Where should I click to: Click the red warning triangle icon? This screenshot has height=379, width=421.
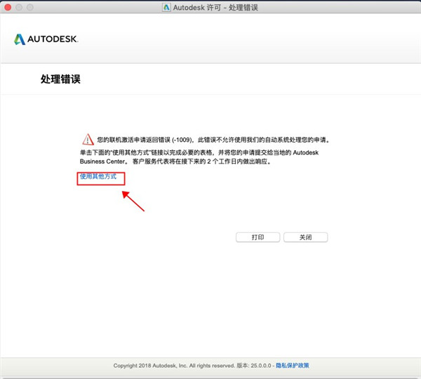tap(88, 140)
